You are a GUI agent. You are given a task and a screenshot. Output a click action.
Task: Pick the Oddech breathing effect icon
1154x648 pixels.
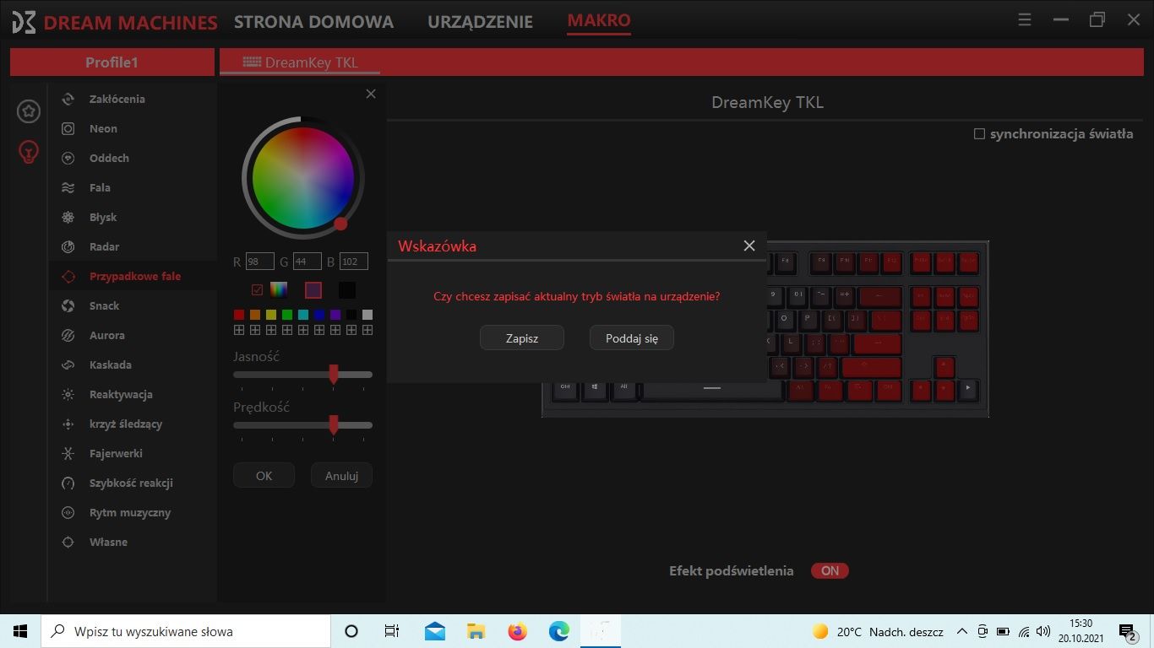click(68, 158)
